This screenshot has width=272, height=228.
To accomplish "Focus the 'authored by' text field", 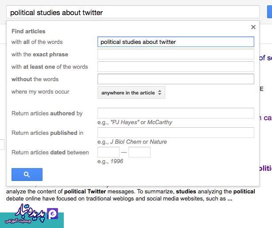I will coord(176,113).
